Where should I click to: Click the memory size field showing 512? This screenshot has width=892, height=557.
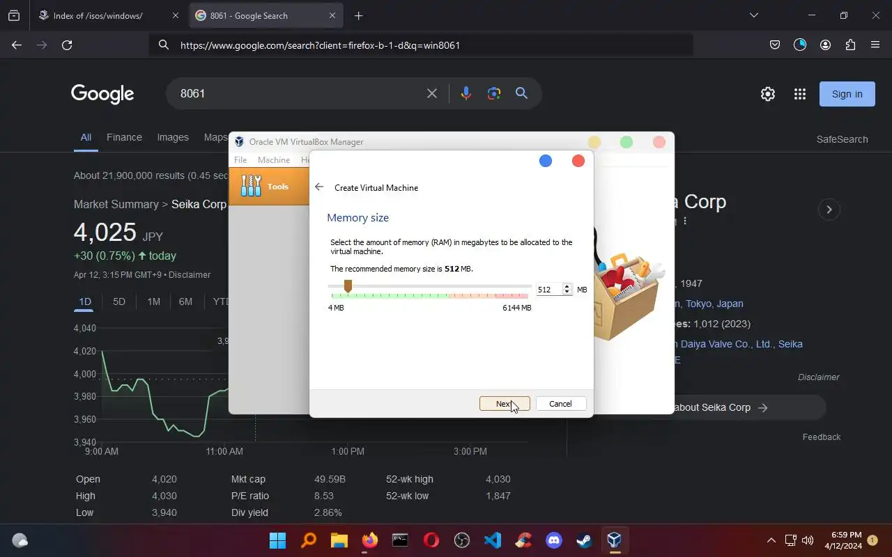549,289
